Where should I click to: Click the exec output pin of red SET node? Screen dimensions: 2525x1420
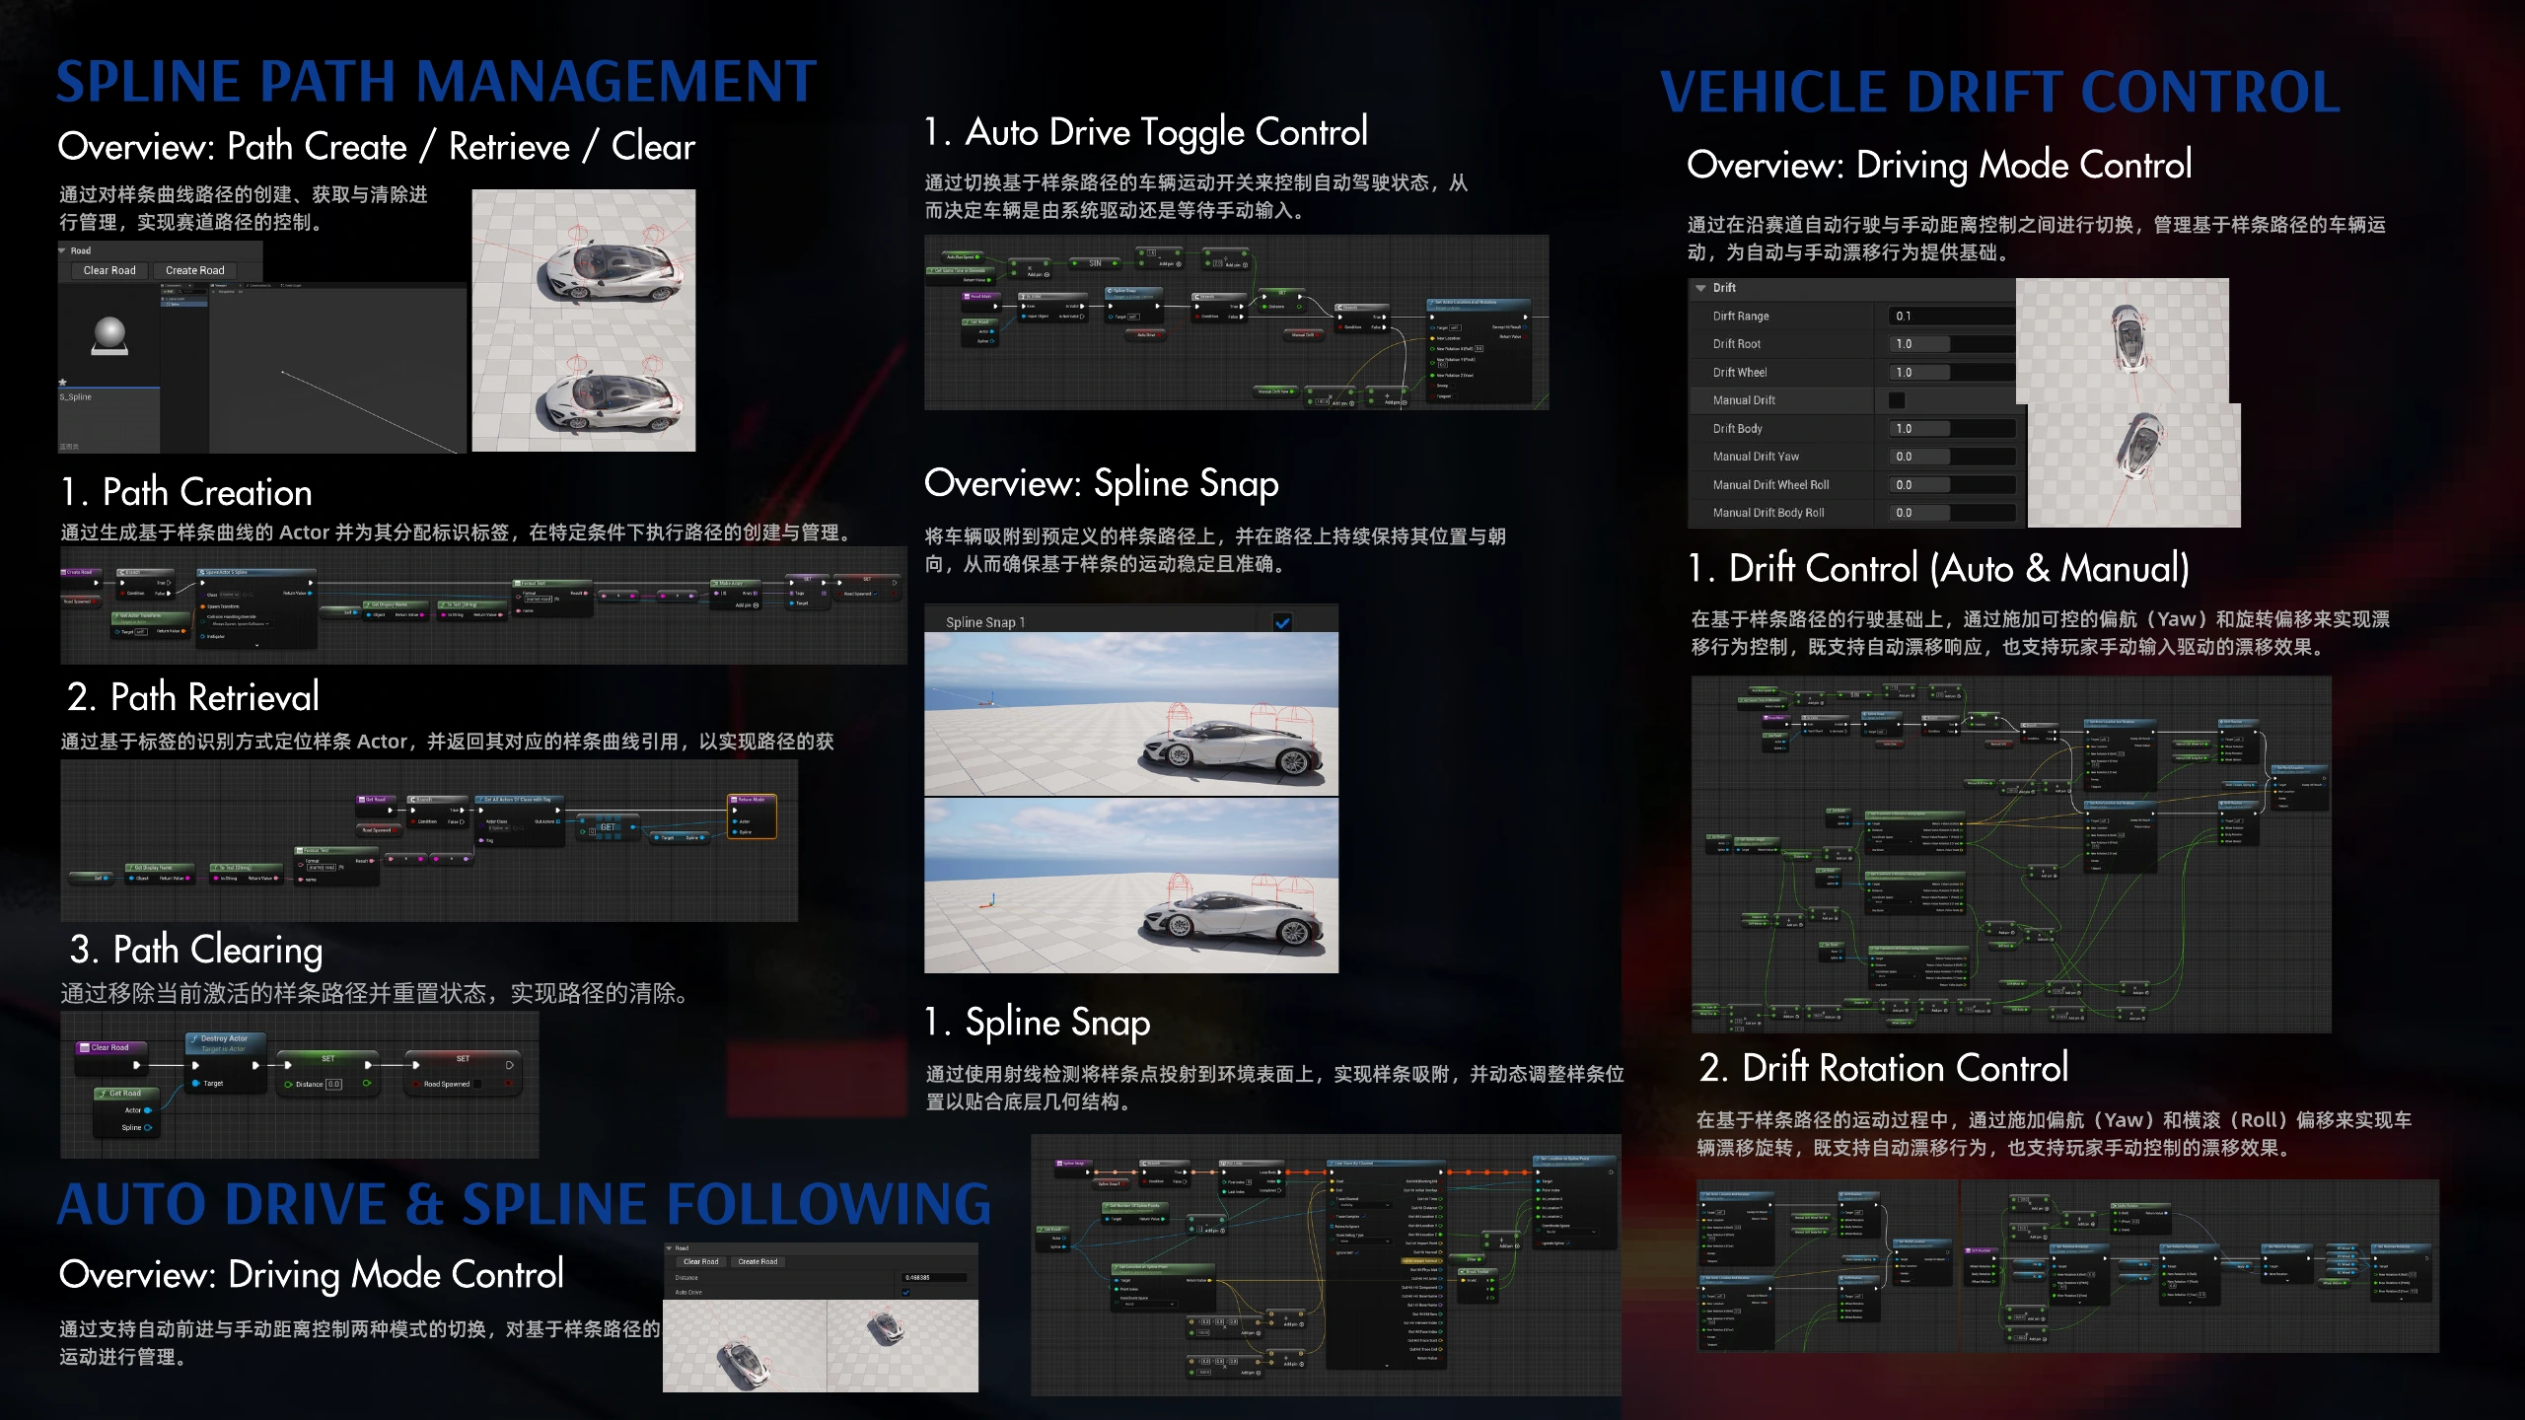509,1065
